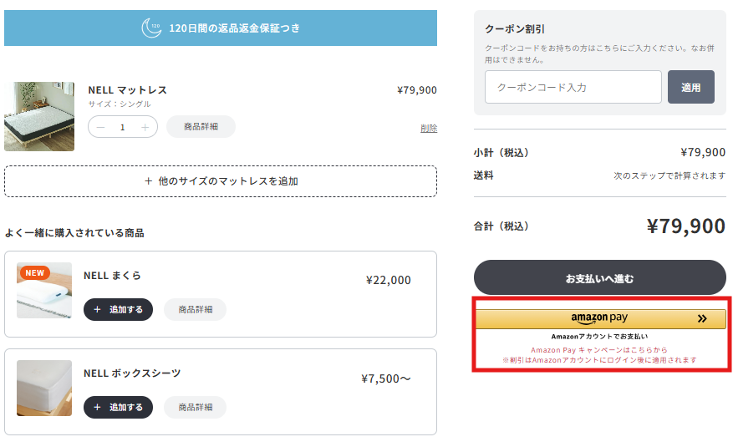The width and height of the screenshot is (733, 447).
Task: Apply coupon with 適用 button
Action: [x=691, y=87]
